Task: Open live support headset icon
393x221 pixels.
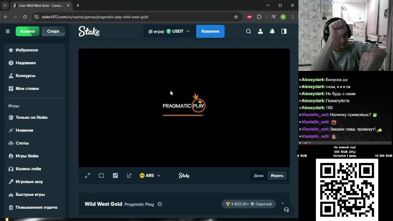Action: (286, 210)
